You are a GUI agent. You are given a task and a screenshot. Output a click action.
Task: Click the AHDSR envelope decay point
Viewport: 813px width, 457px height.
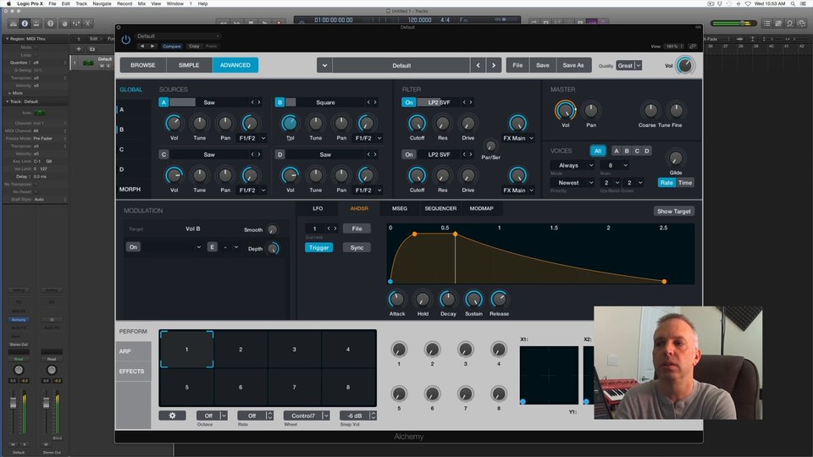point(456,234)
